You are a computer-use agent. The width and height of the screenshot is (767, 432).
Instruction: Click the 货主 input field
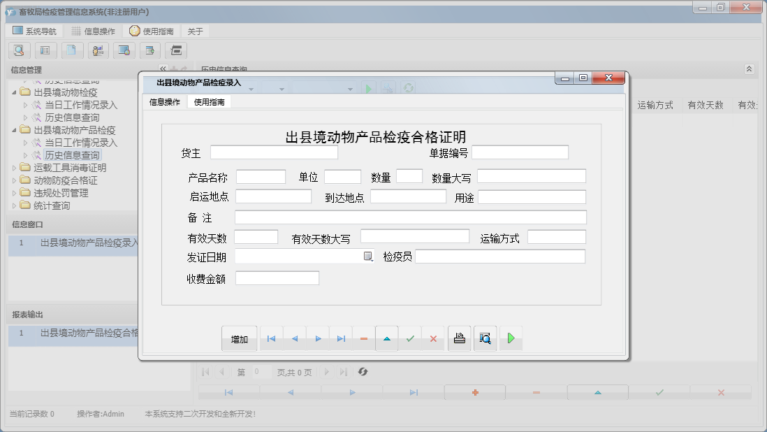[274, 152]
